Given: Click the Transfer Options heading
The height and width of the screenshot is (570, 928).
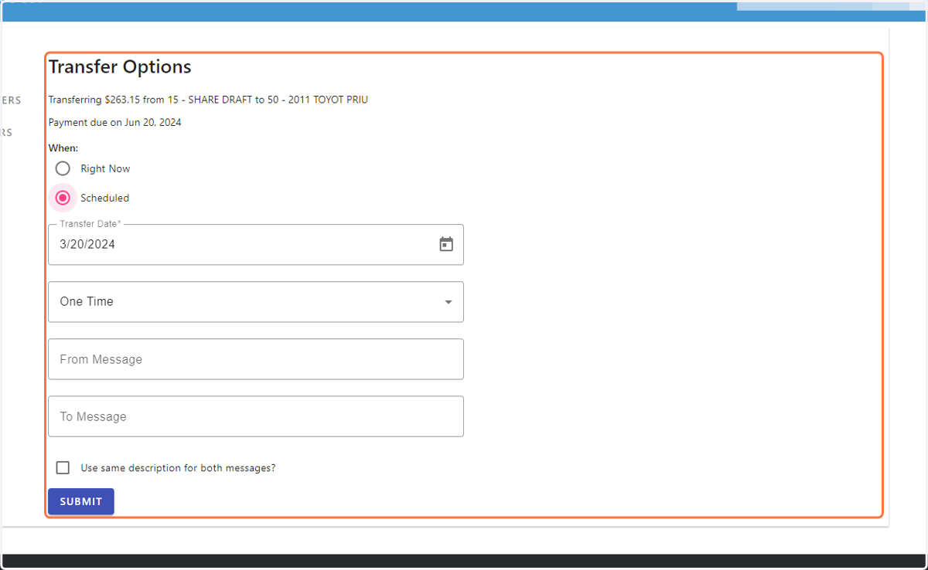Looking at the screenshot, I should pos(120,67).
